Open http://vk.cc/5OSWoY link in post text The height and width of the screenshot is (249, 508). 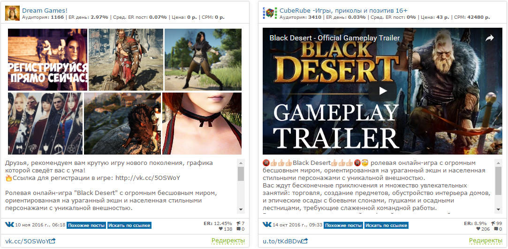(148, 178)
